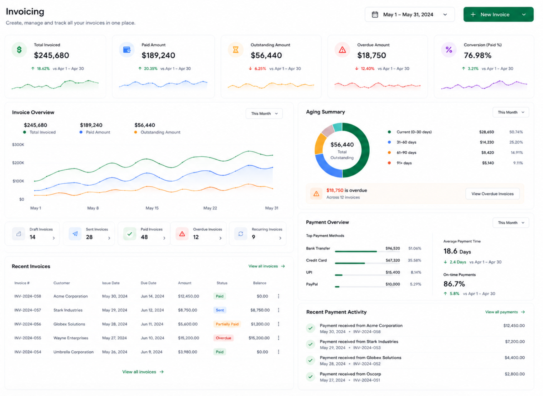Viewport: 543px width, 396px height.
Task: Toggle the Outstanding Amount legend dot in chart
Action: (136, 132)
